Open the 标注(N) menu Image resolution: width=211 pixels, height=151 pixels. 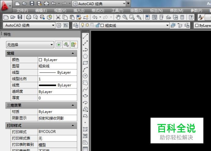156,10
